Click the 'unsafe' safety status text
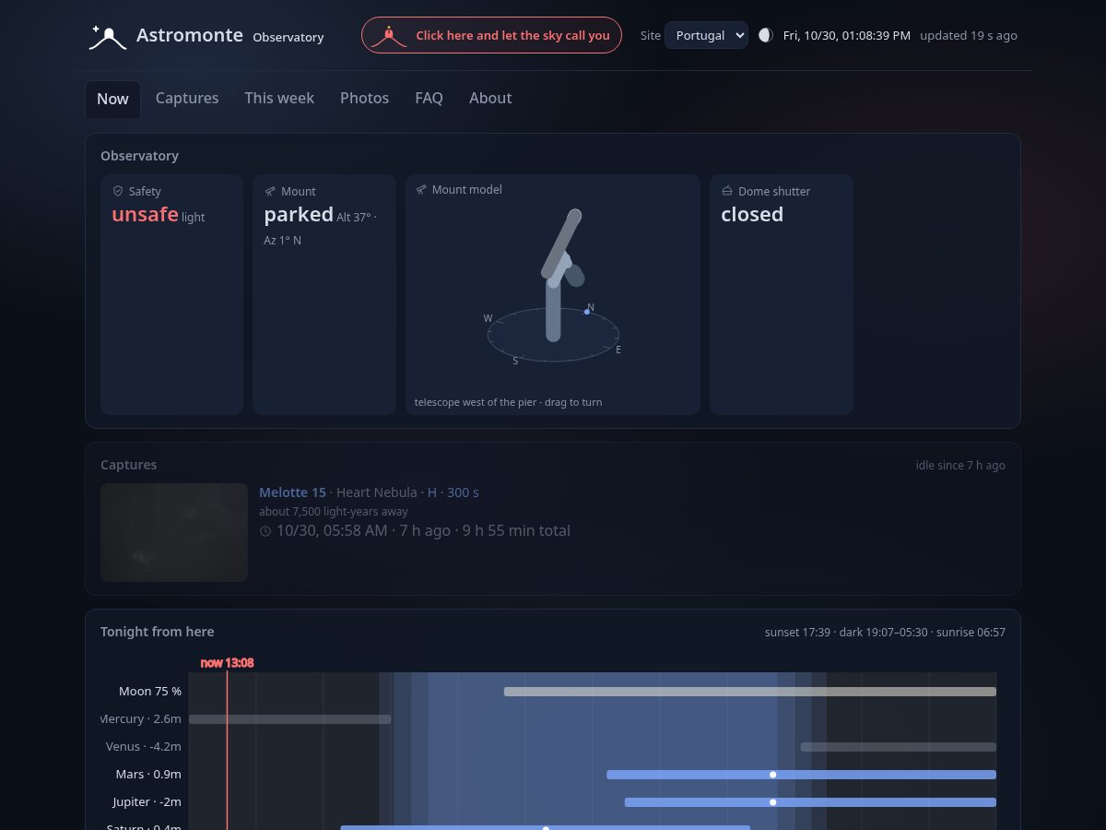The width and height of the screenshot is (1106, 830). point(145,214)
